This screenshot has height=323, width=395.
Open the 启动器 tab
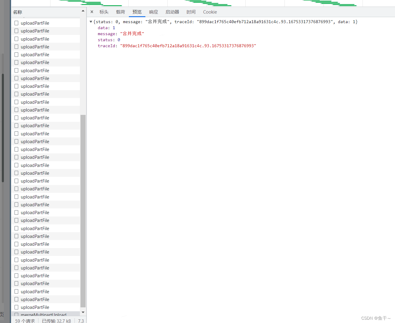tap(172, 12)
